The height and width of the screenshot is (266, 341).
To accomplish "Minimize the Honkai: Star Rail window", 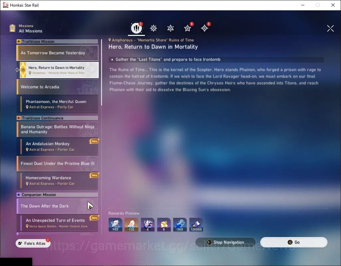I will [x=302, y=5].
